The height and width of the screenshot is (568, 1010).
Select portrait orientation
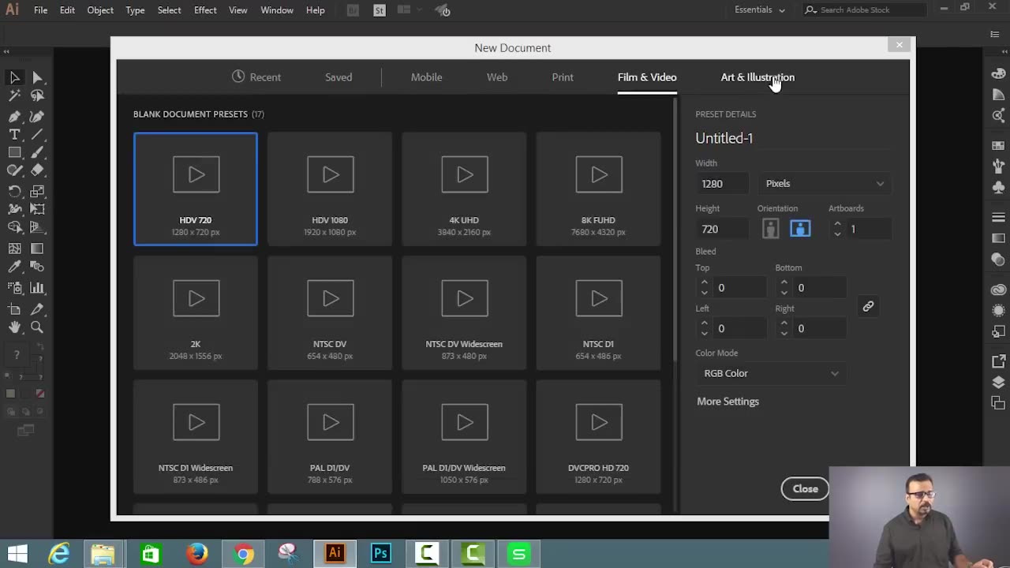[771, 229]
